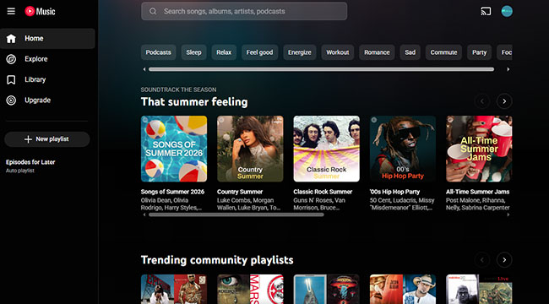Click the mood chips horizontal scrollbar
The width and height of the screenshot is (549, 304).
point(321,69)
